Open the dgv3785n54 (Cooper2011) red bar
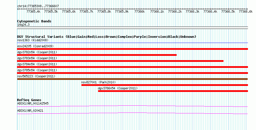256x130 pixels. [132, 73]
